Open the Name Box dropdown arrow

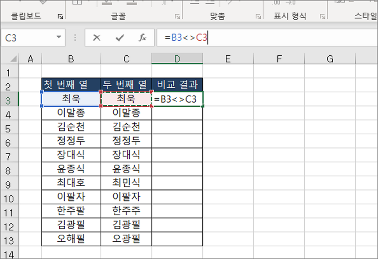click(x=59, y=38)
